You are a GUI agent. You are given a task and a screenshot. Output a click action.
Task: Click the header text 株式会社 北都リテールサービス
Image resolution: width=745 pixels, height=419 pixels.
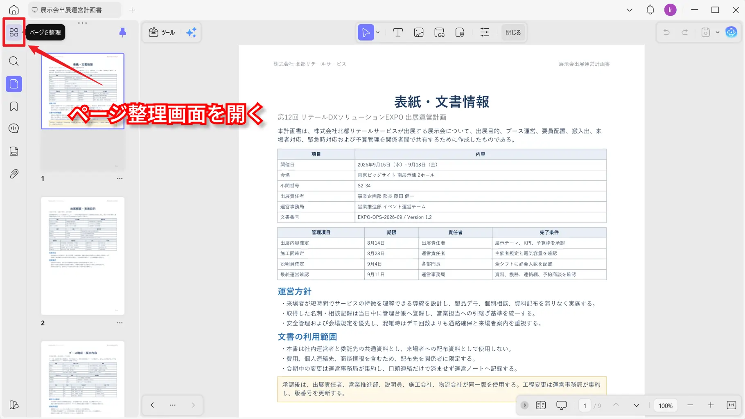coord(310,64)
